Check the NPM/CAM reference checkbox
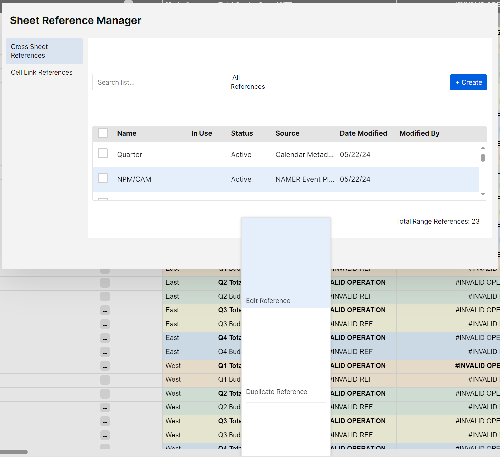This screenshot has height=457, width=500. pyautogui.click(x=103, y=178)
